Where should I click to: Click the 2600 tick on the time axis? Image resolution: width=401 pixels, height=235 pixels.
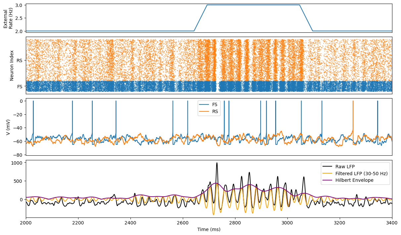183,223
